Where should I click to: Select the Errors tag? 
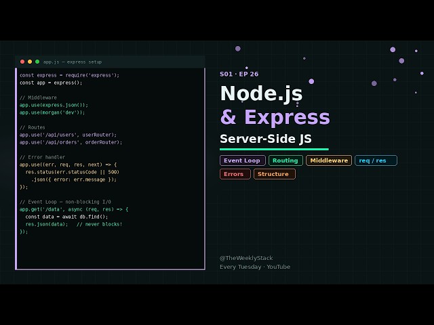click(x=235, y=174)
